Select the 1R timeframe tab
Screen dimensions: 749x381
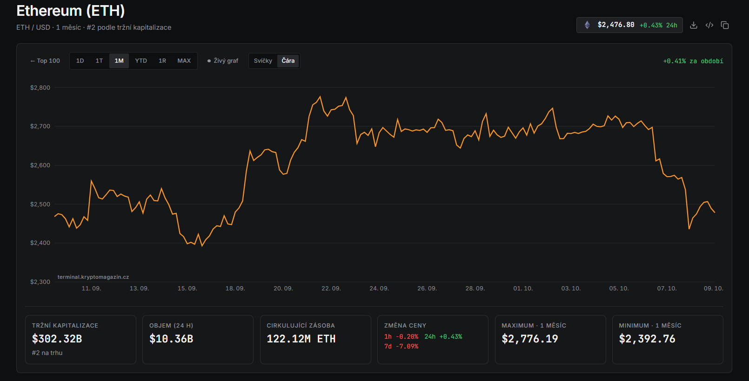tap(162, 61)
